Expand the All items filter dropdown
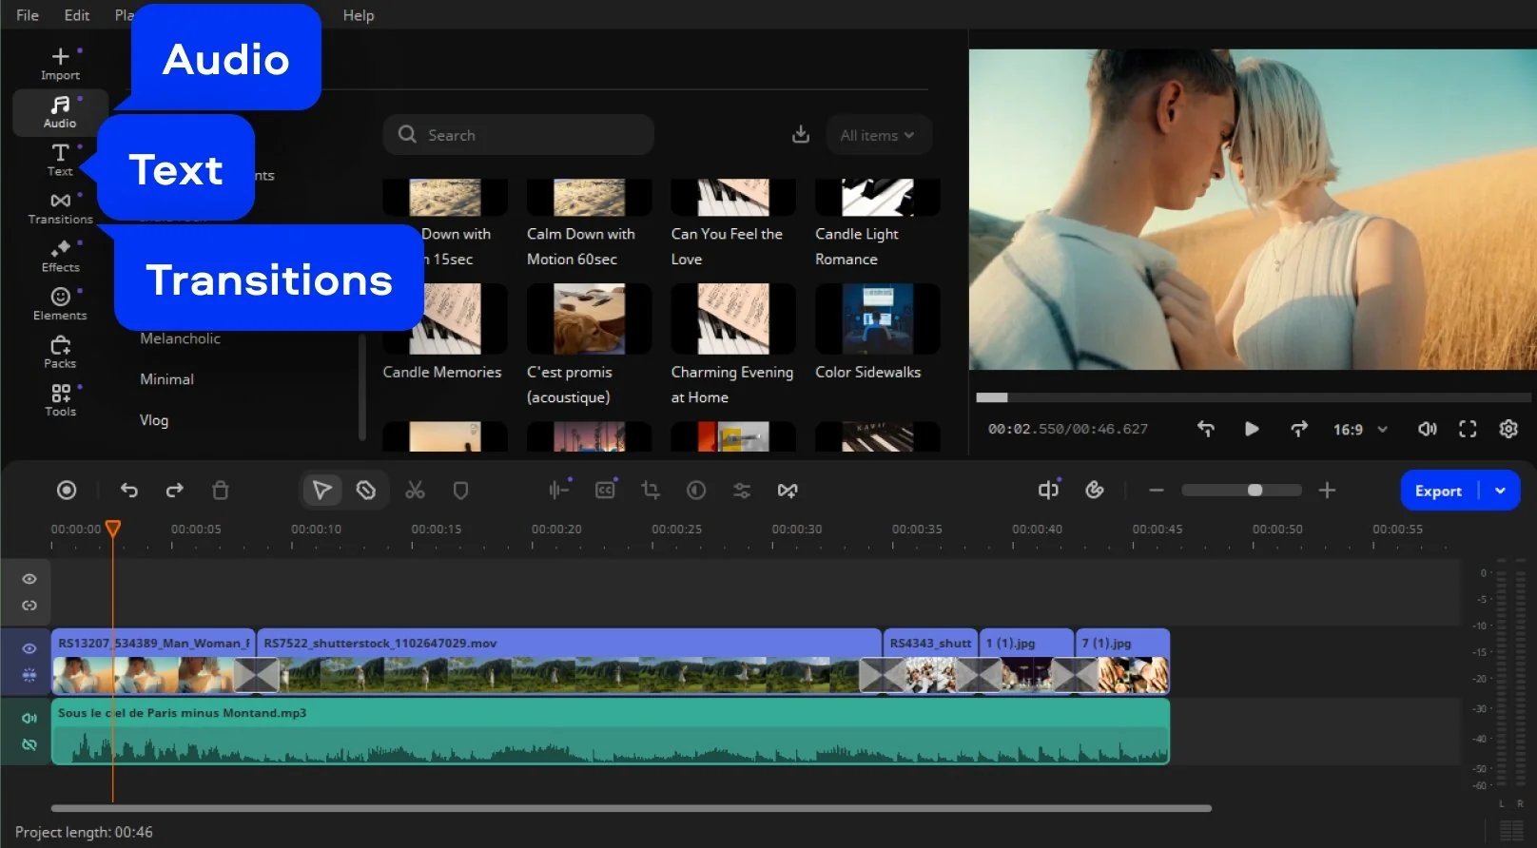 pyautogui.click(x=877, y=136)
